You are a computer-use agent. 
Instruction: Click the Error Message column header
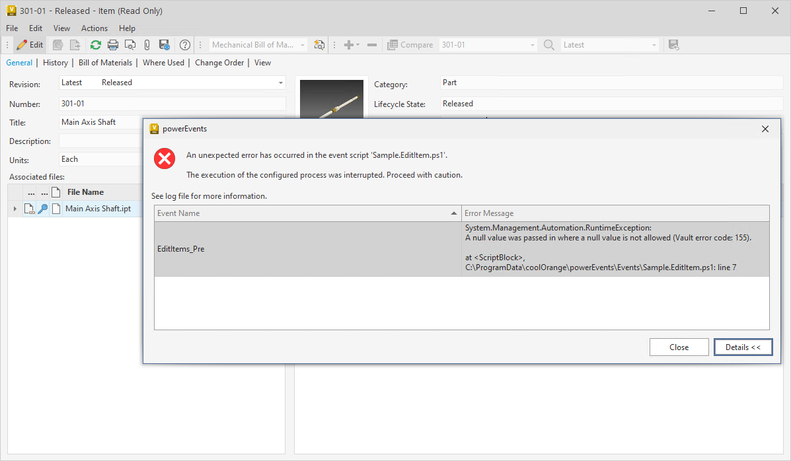point(615,213)
